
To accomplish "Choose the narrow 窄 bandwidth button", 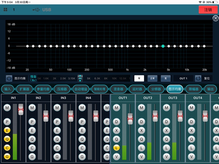I will click(139, 78).
